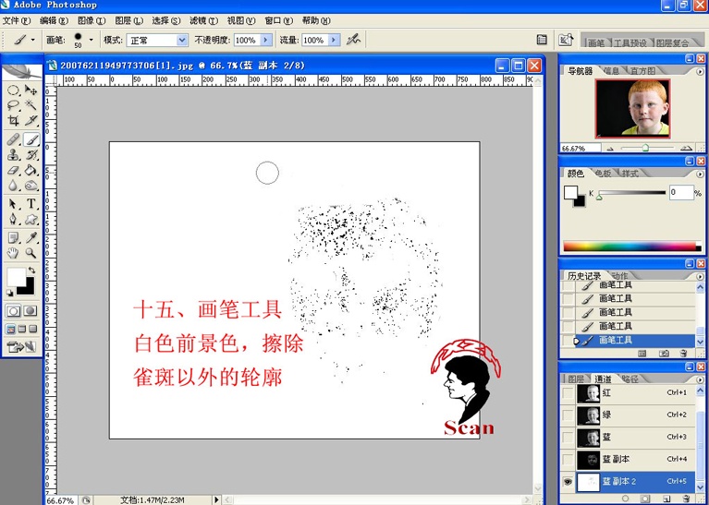Enable airbrush in options bar
This screenshot has width=709, height=505.
click(x=353, y=40)
